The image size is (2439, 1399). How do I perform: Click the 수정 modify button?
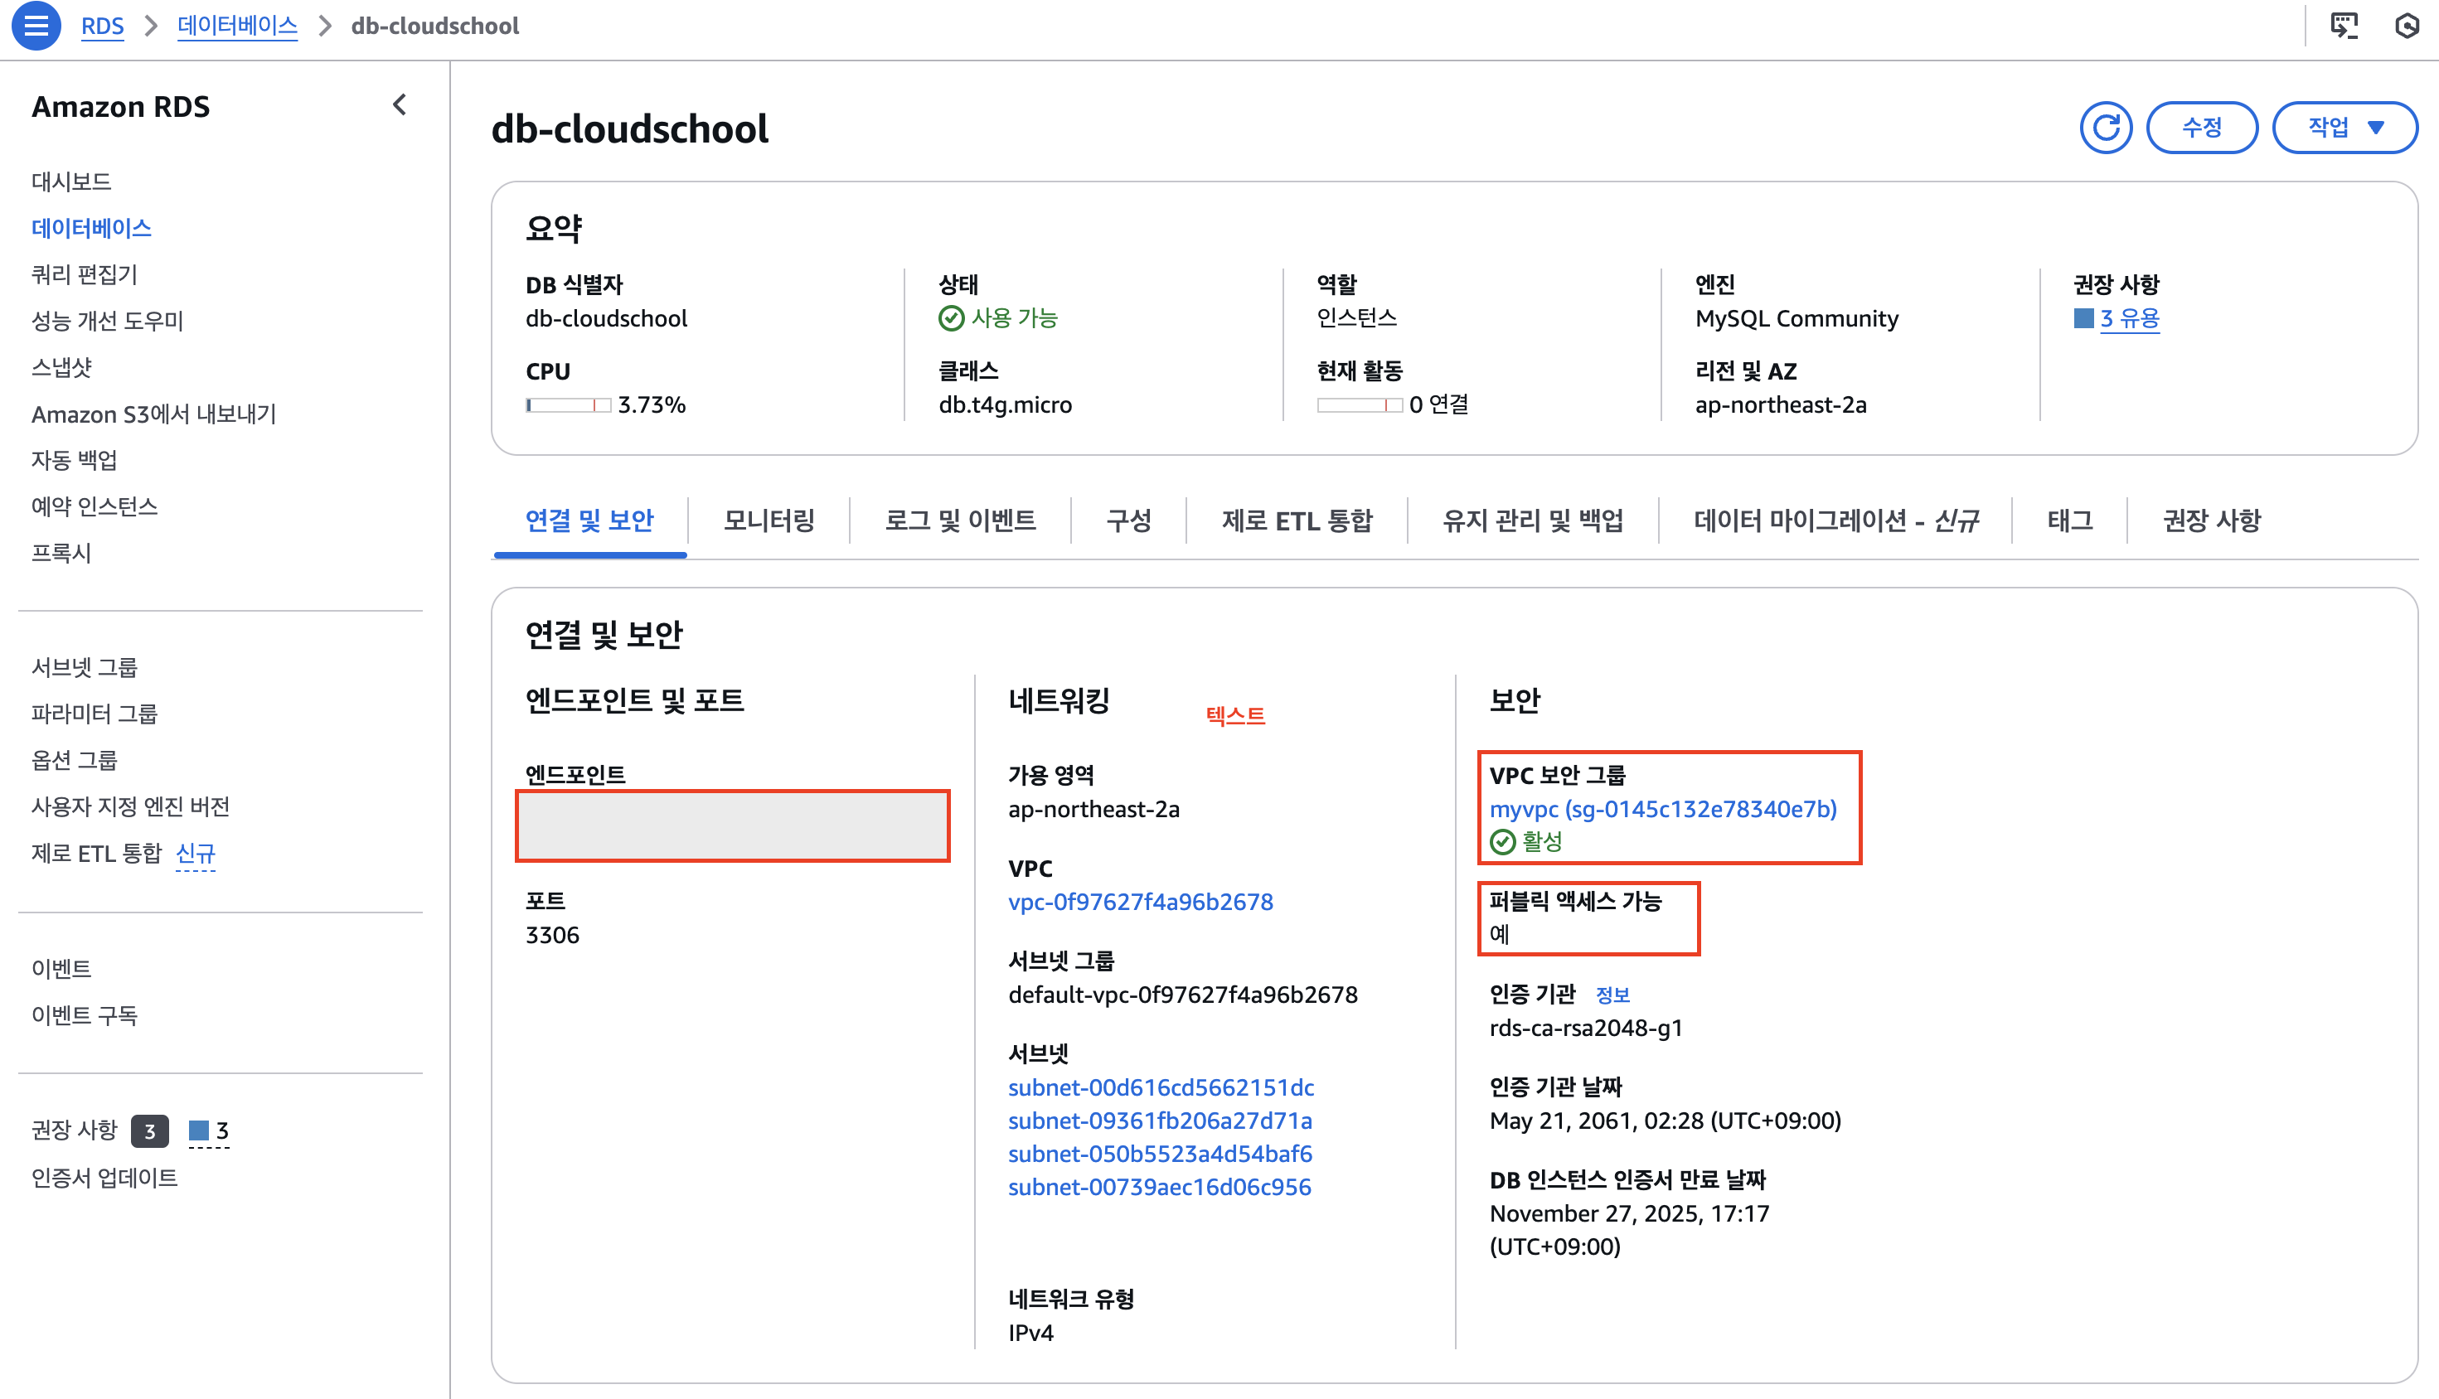click(2201, 128)
